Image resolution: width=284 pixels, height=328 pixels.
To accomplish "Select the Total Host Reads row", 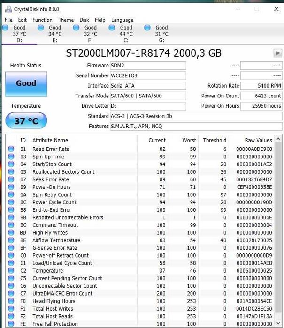I will 140,316.
